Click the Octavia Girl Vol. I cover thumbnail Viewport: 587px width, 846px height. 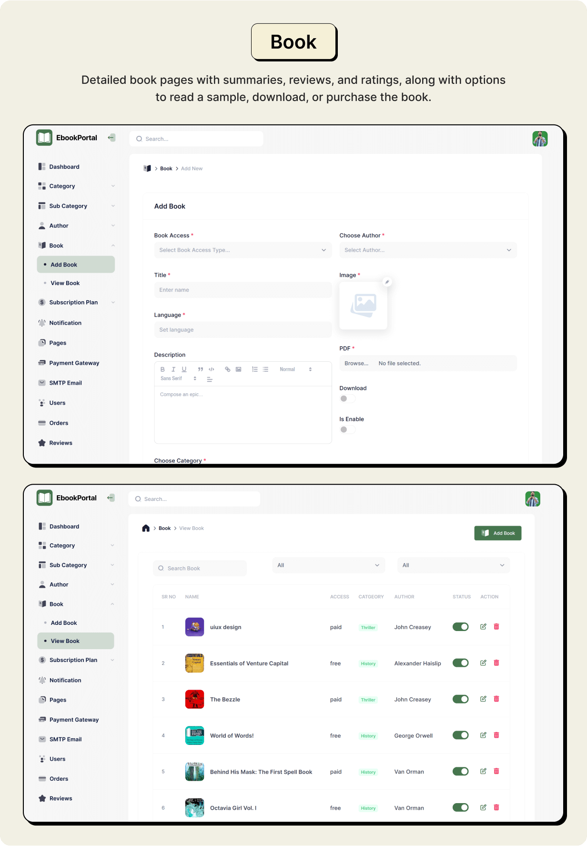click(194, 808)
